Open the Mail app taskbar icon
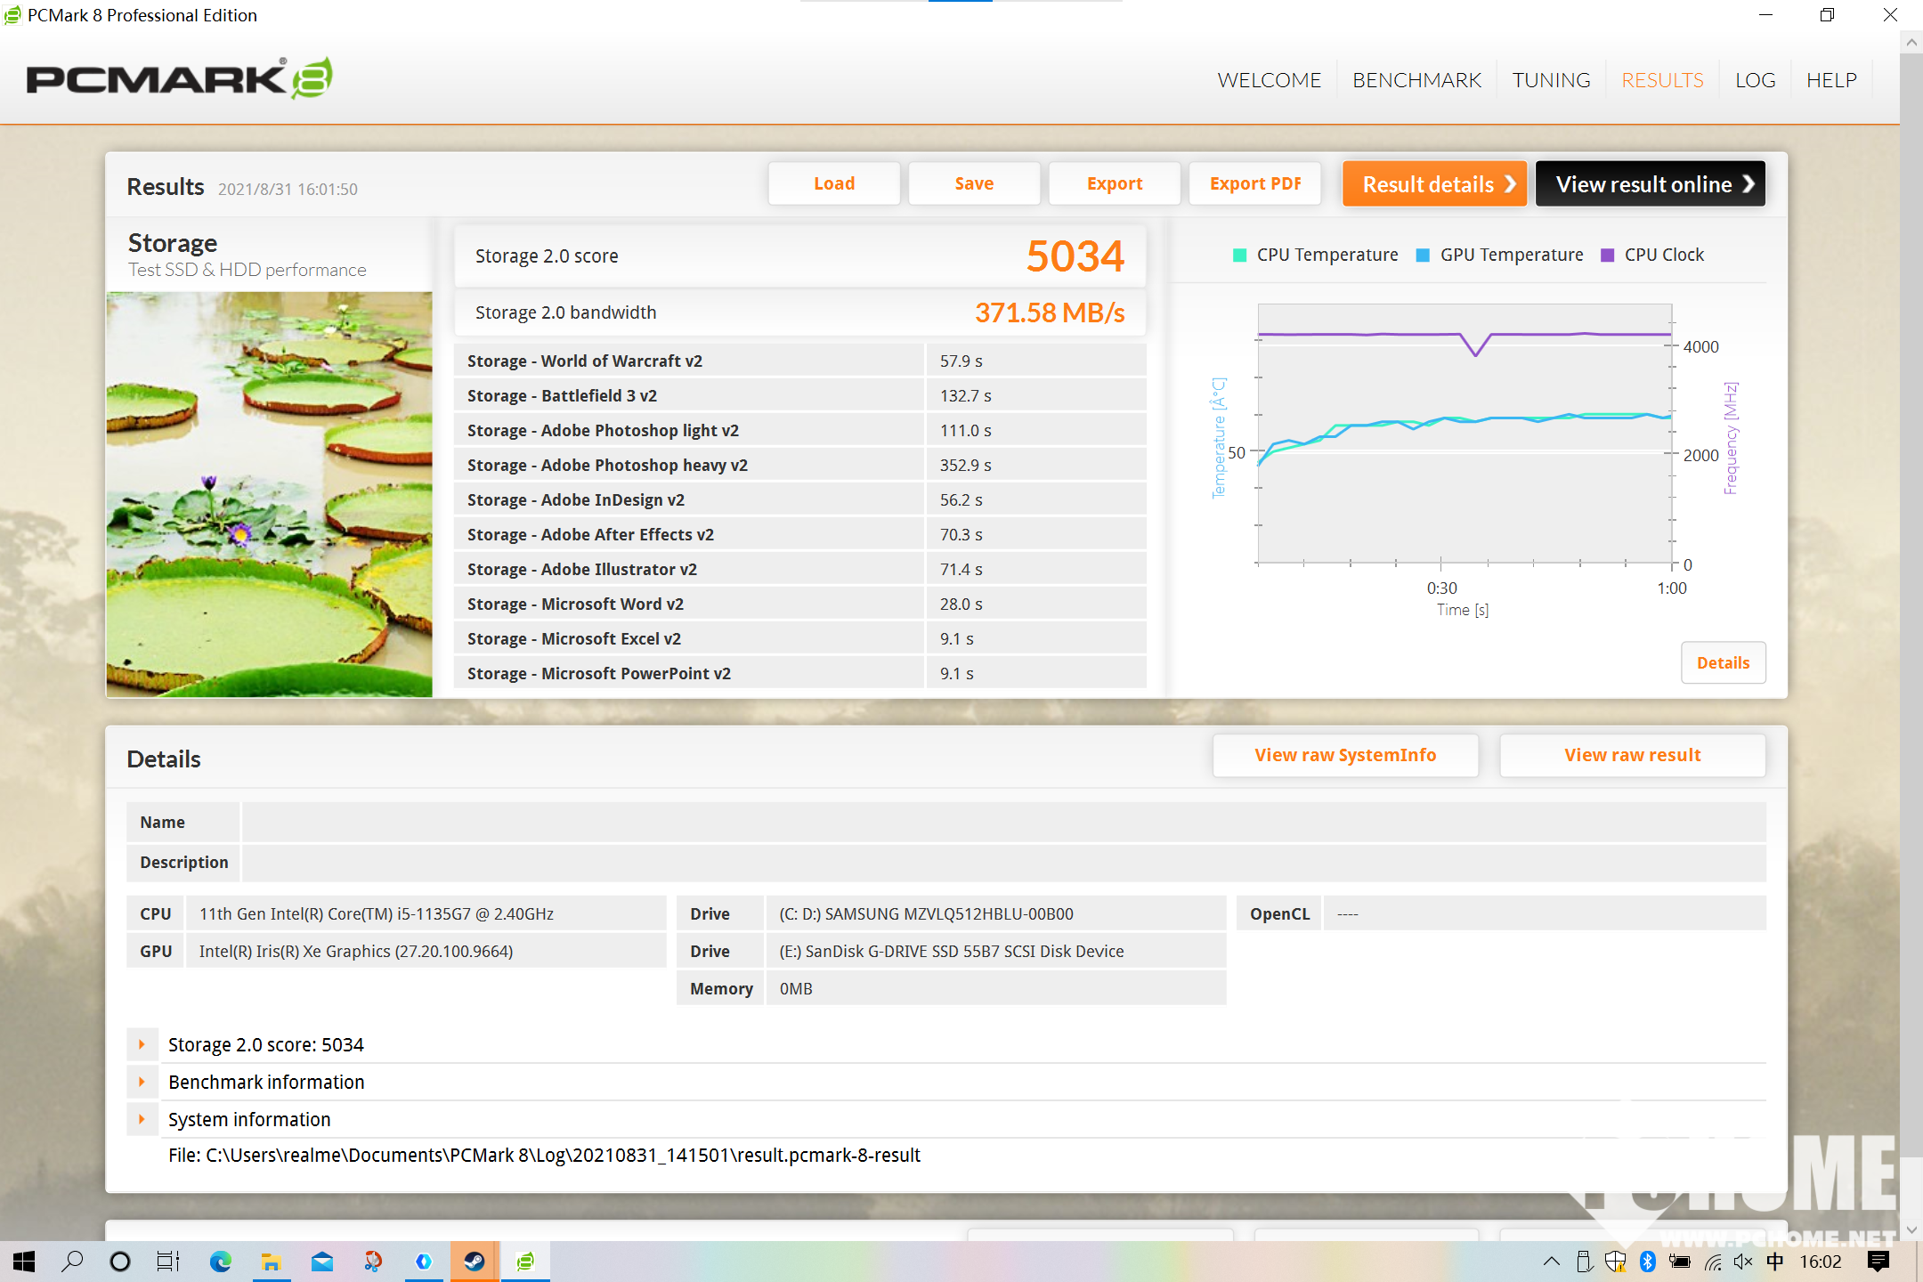 pos(321,1261)
